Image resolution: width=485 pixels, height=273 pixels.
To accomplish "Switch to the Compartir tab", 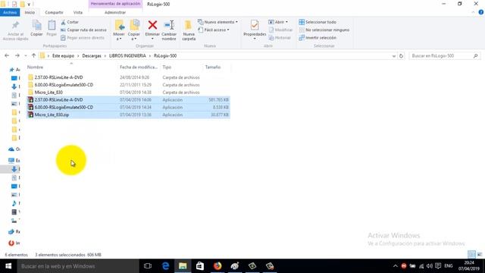I will pos(54,12).
